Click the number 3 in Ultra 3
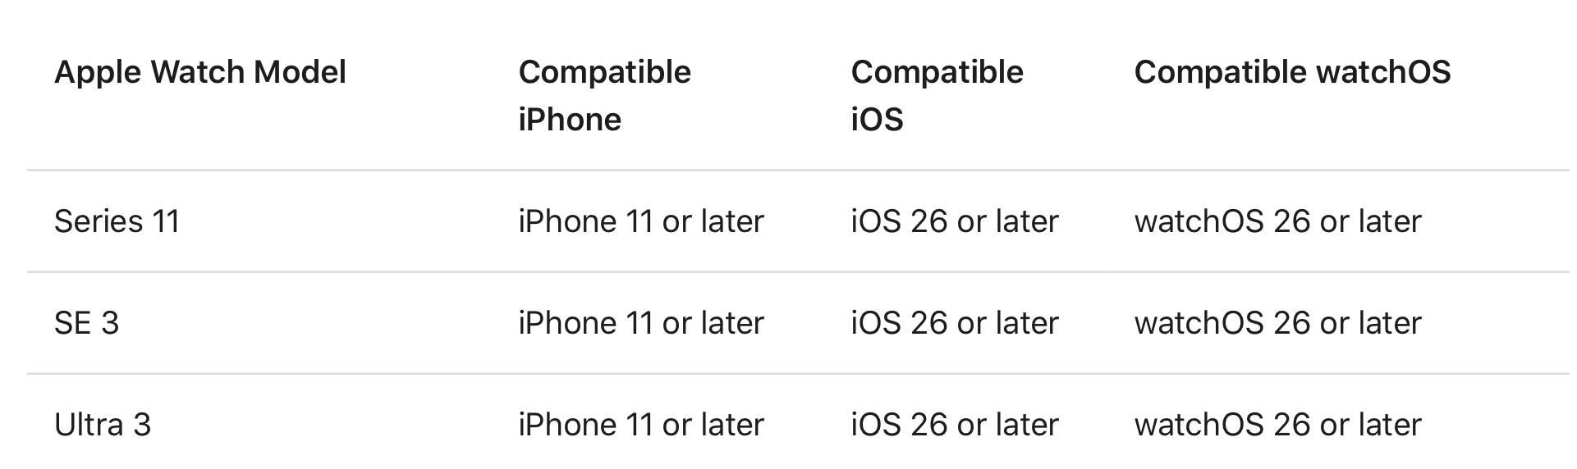1577x469 pixels. [x=142, y=425]
